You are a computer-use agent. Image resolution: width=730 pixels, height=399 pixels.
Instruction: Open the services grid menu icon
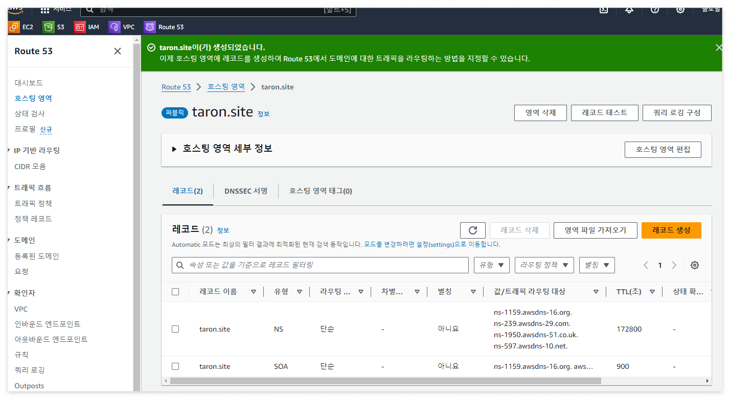[x=44, y=10]
